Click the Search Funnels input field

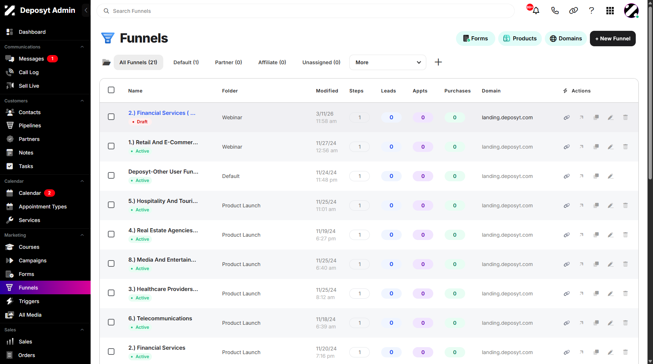(x=306, y=11)
